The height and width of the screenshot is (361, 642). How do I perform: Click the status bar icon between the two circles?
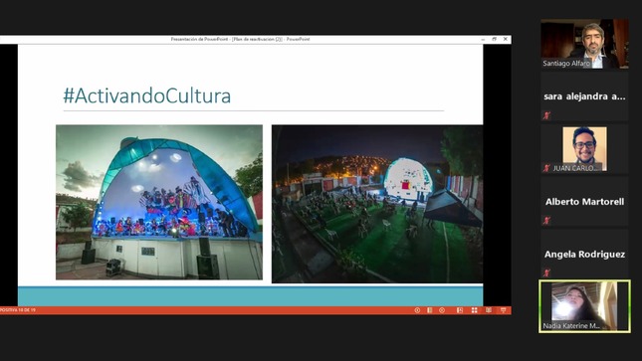[x=430, y=310]
